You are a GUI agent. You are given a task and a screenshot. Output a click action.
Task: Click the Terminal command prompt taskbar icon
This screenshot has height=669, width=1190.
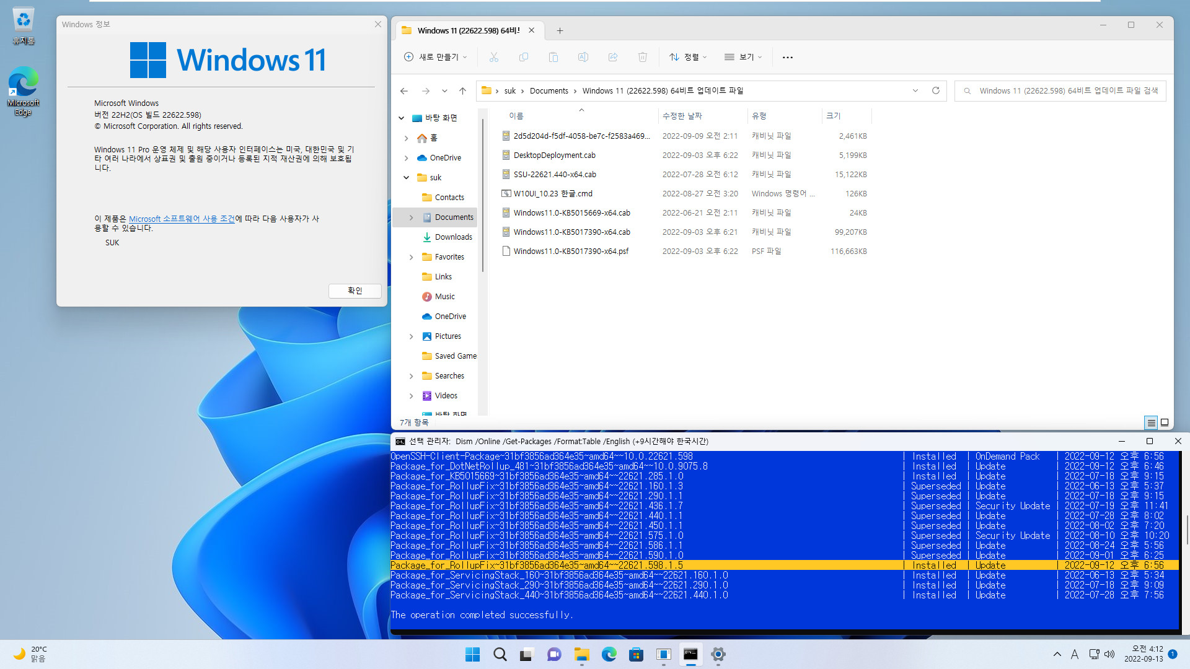tap(690, 654)
